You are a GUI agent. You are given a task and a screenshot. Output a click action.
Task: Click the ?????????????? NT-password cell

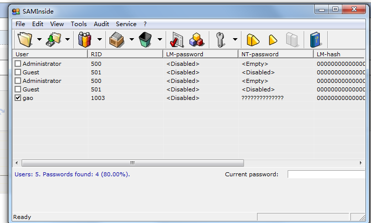pos(263,98)
